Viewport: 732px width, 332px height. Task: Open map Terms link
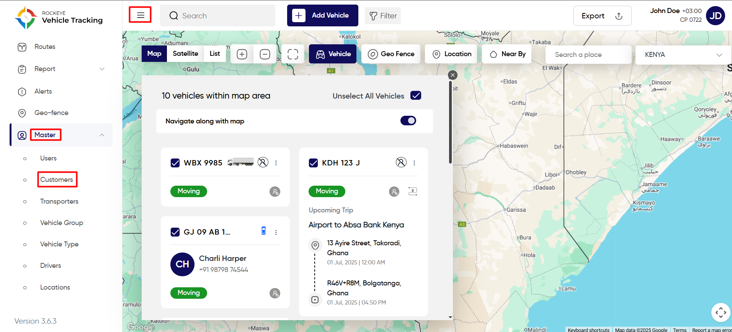tap(680, 330)
